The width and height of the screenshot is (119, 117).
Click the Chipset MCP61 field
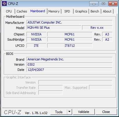[x=70, y=34]
